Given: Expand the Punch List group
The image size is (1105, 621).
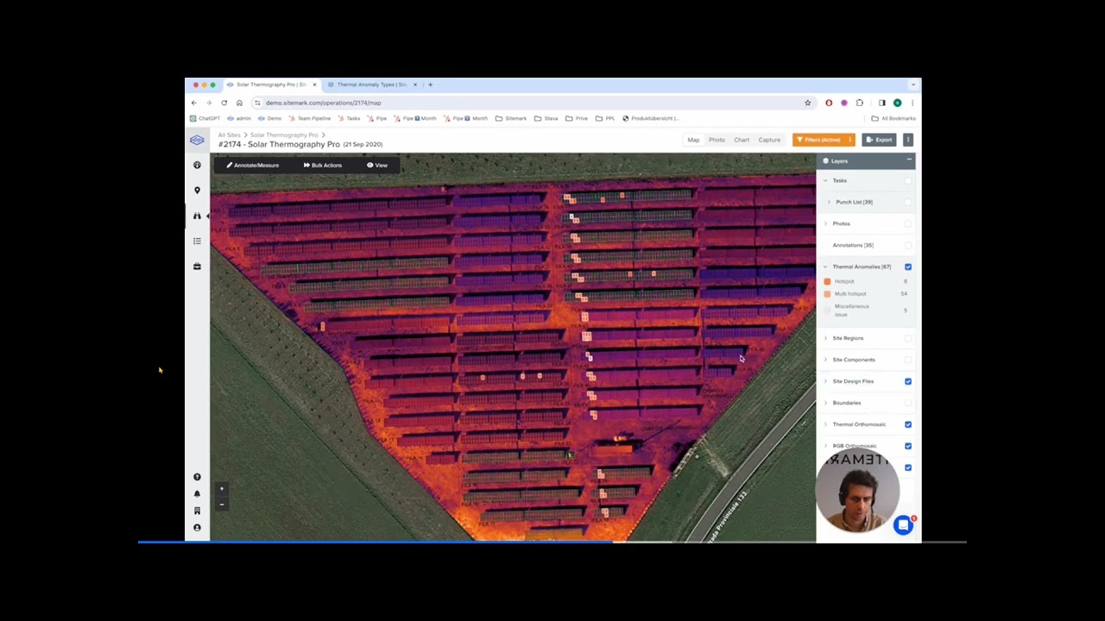Looking at the screenshot, I should pos(829,202).
